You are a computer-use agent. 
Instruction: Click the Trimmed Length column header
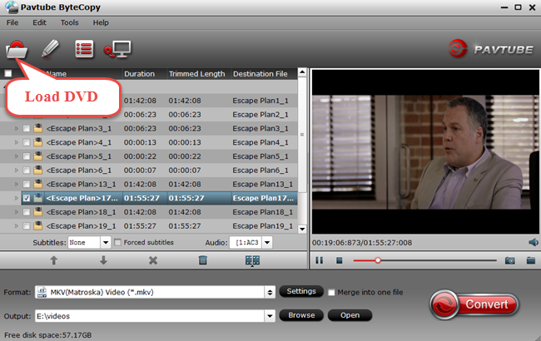click(196, 74)
